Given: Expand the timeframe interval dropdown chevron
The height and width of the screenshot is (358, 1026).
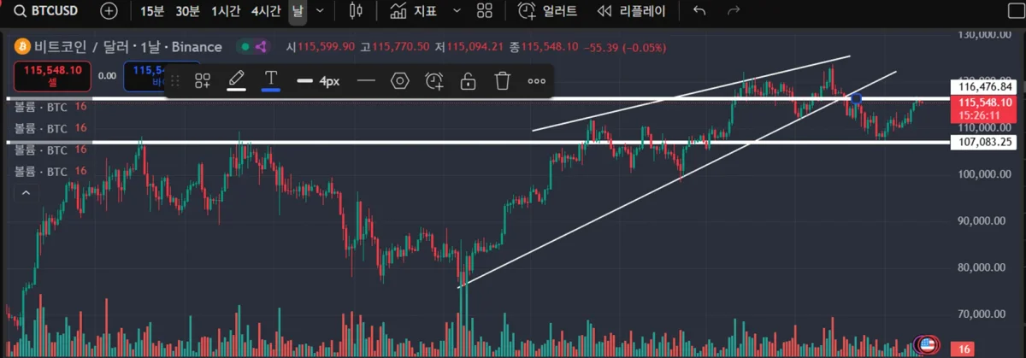Looking at the screenshot, I should pyautogui.click(x=320, y=11).
